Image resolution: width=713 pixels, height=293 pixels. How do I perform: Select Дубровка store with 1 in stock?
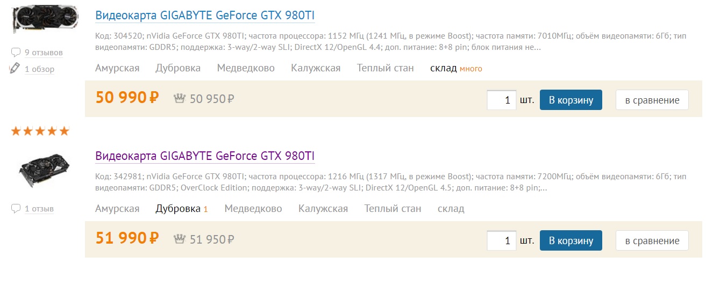(178, 208)
